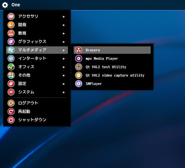Open the オフィス menu entry
Viewport: 185px width, 168px height.
(x=37, y=67)
